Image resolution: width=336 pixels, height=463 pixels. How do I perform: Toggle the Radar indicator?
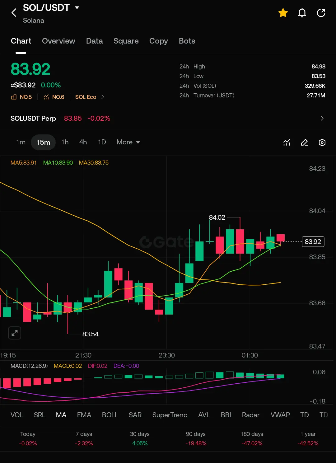(x=251, y=415)
